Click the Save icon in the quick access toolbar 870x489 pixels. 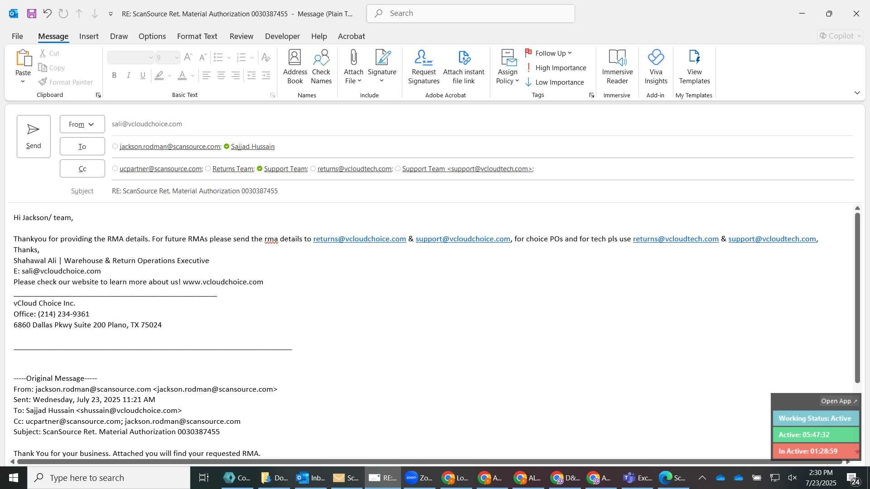tap(31, 14)
